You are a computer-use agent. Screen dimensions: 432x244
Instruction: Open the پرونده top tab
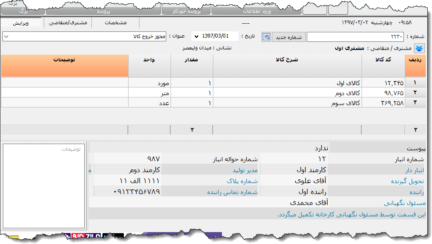pyautogui.click(x=103, y=11)
